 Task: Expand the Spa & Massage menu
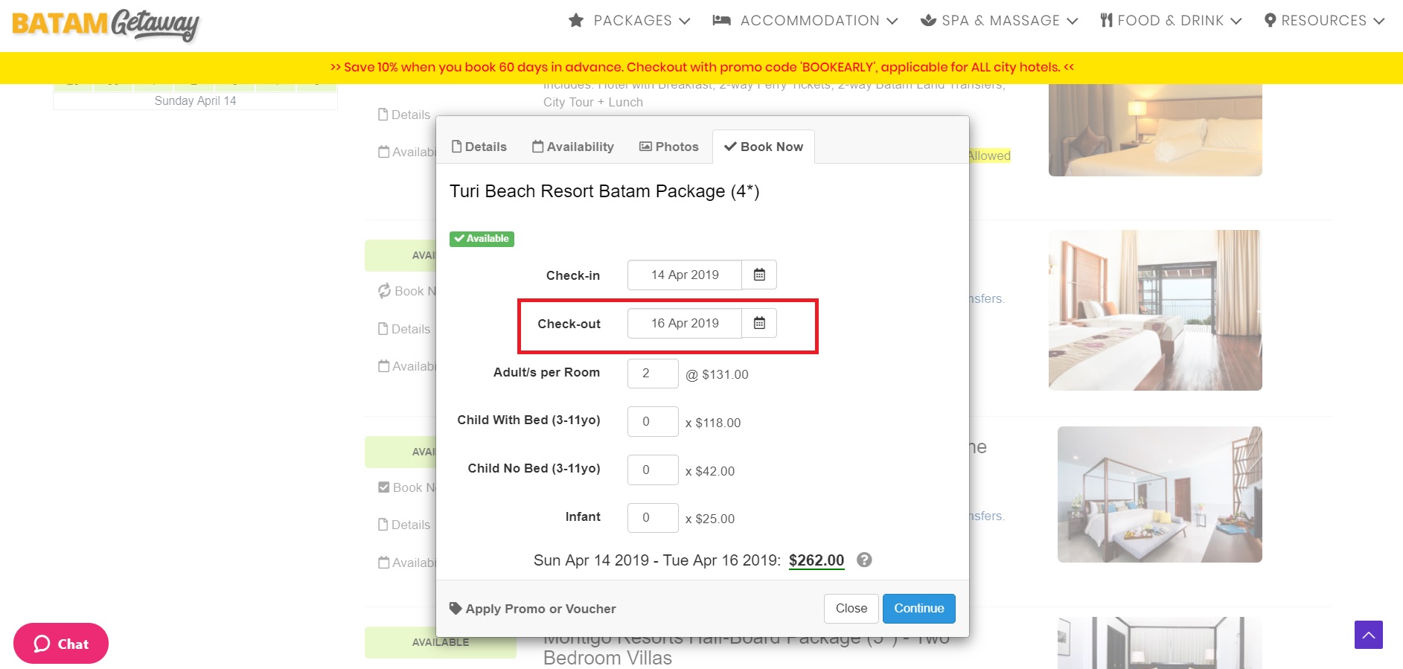(999, 21)
